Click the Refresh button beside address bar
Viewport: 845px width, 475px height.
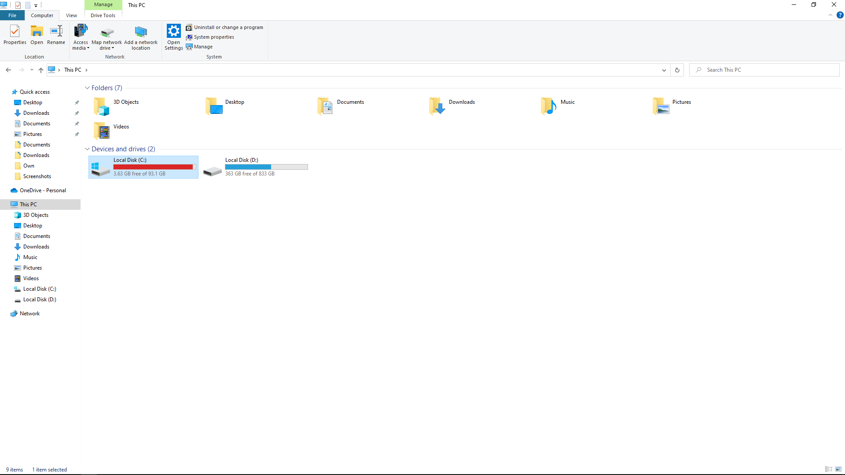click(x=677, y=70)
